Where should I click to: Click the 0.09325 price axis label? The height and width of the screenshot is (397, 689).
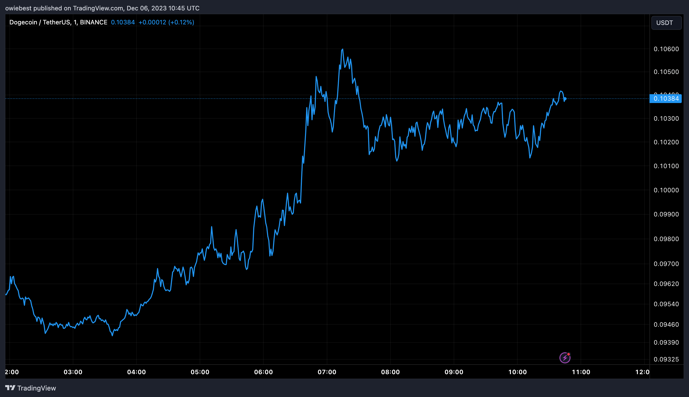tap(666, 359)
